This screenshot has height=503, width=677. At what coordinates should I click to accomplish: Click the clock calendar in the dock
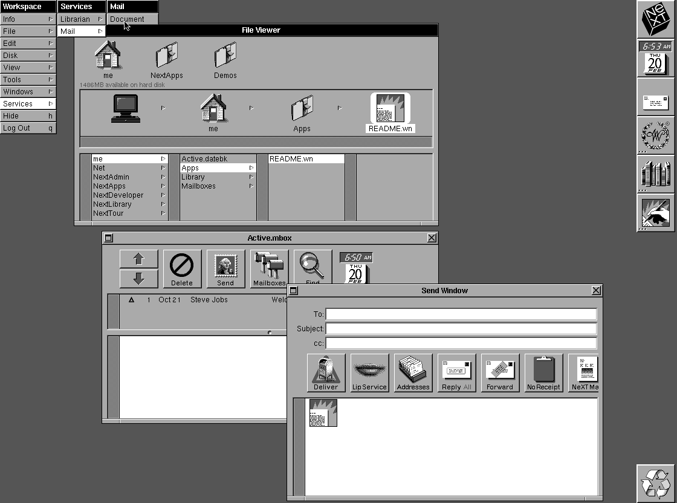coord(655,58)
